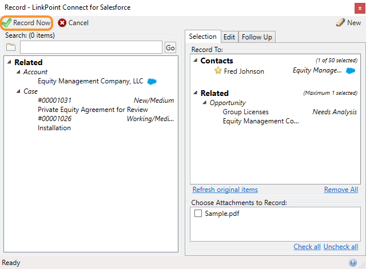Viewport: 366px width, 269px height.
Task: Click the (Maximum 1 selected) label
Action: click(x=330, y=93)
